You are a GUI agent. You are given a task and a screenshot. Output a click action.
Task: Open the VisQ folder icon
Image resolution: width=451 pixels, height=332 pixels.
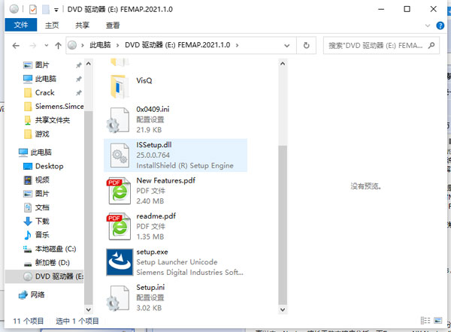pos(120,82)
